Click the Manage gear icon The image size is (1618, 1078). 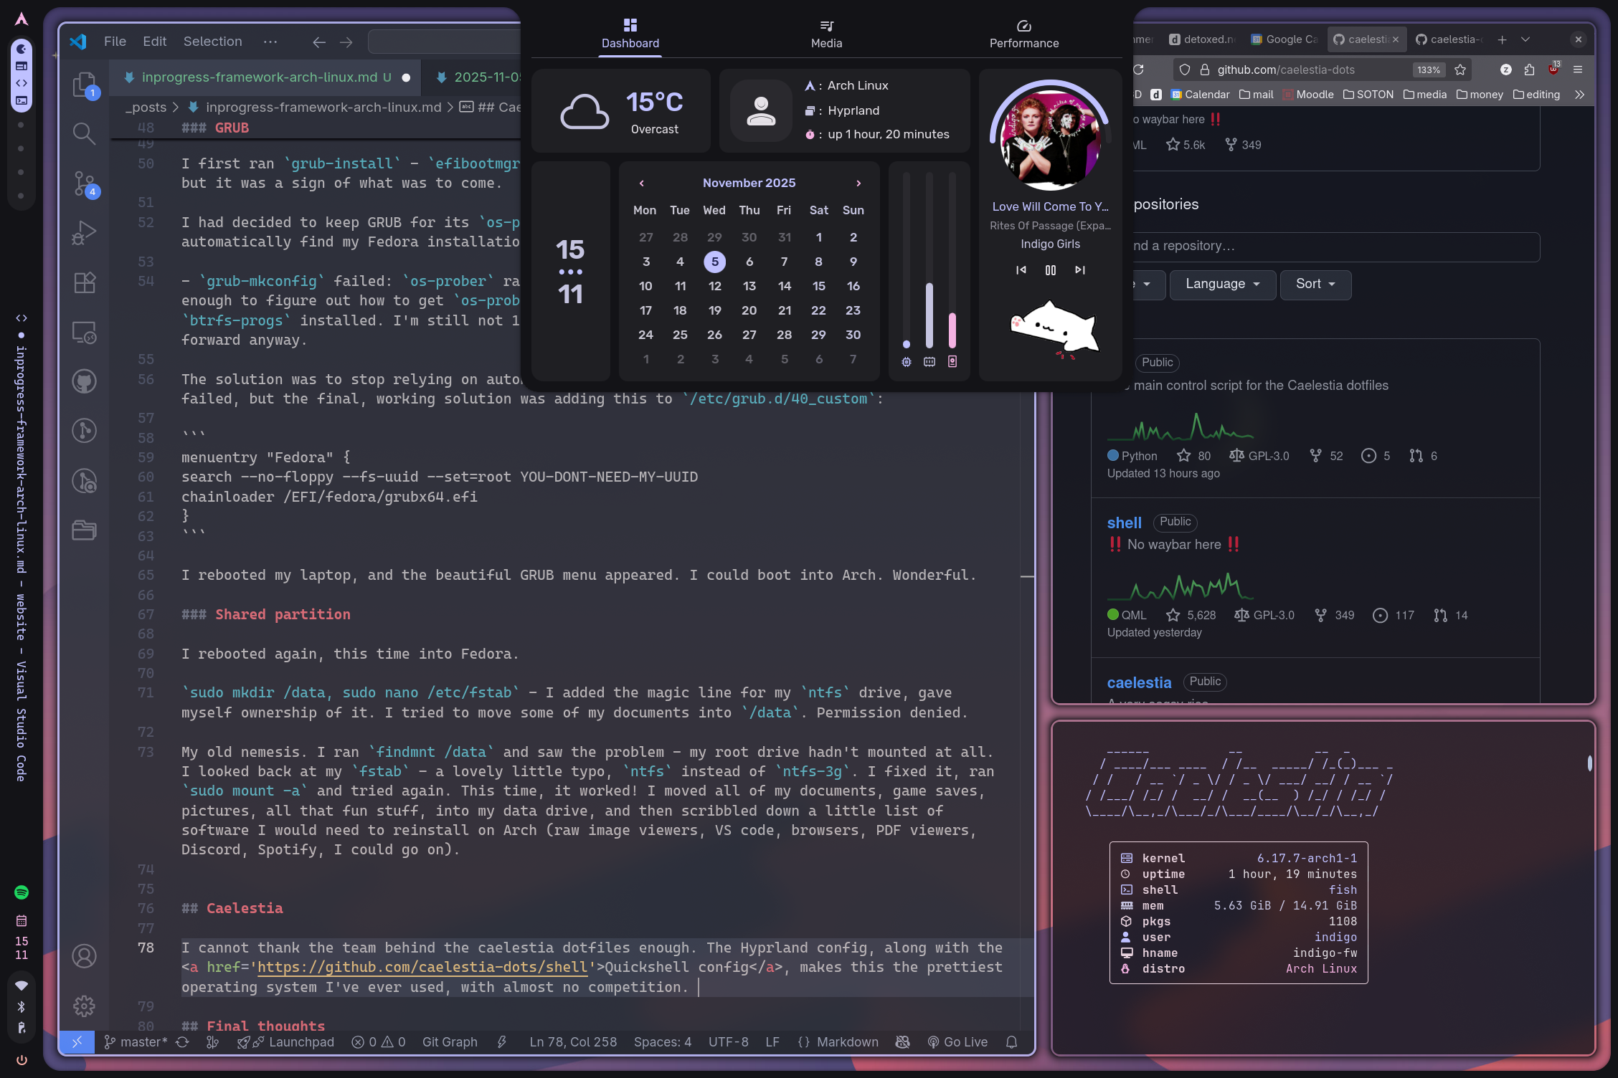[x=84, y=1006]
